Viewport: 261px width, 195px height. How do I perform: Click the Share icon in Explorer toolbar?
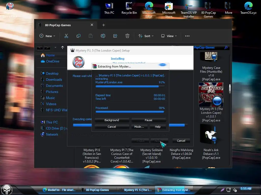click(115, 36)
